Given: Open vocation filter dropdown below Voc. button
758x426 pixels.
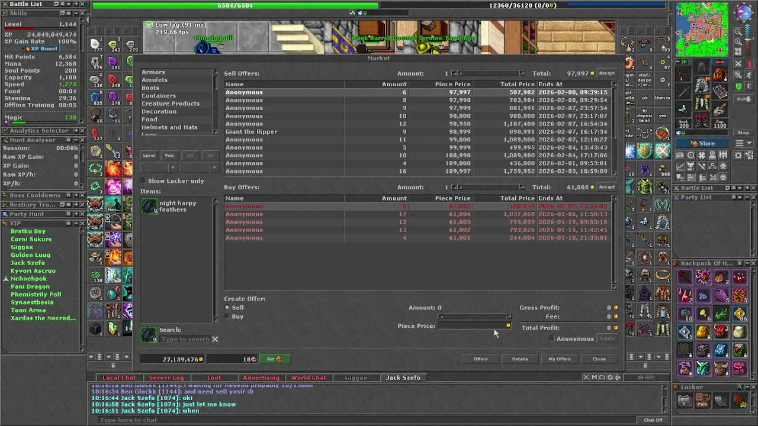Looking at the screenshot, I should (x=198, y=169).
